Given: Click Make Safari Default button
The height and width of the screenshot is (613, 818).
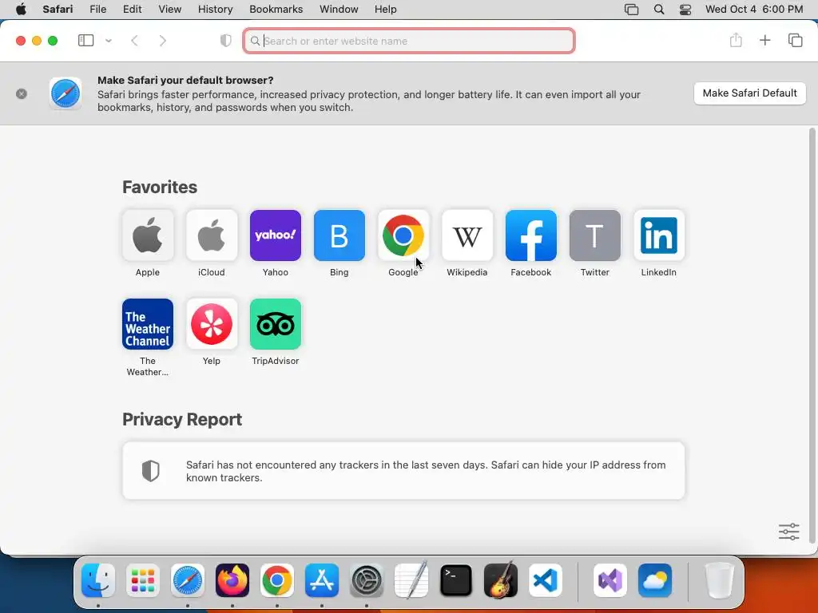Looking at the screenshot, I should [749, 93].
